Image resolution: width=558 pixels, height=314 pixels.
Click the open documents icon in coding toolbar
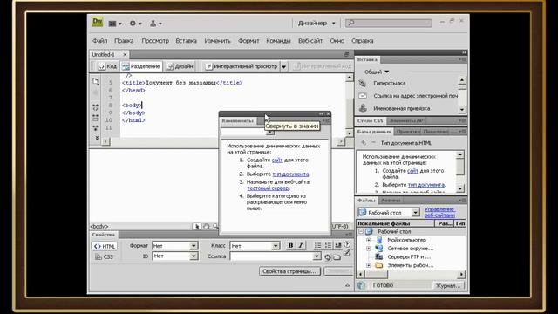(x=95, y=81)
